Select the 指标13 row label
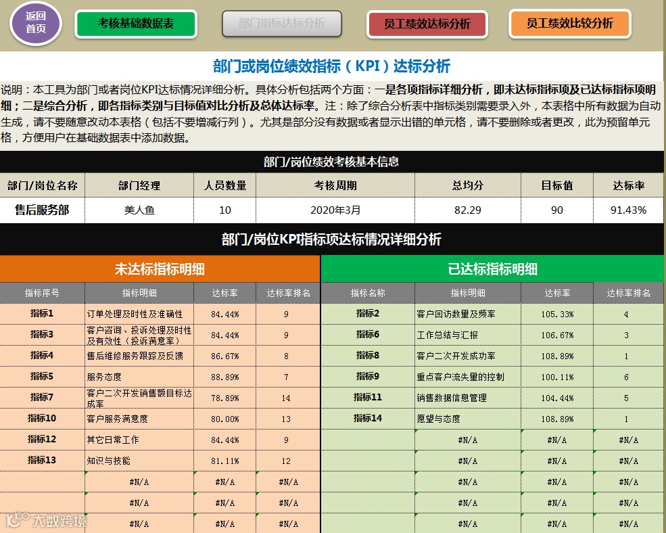 [42, 461]
